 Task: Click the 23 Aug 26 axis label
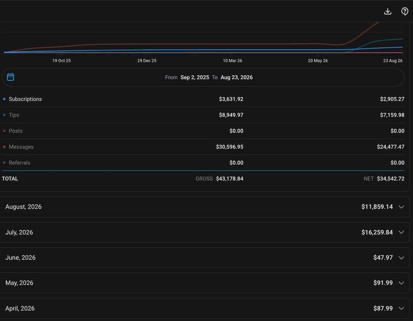[x=393, y=61]
